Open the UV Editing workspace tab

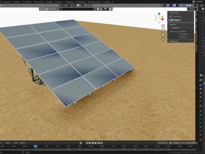pos(26,2)
